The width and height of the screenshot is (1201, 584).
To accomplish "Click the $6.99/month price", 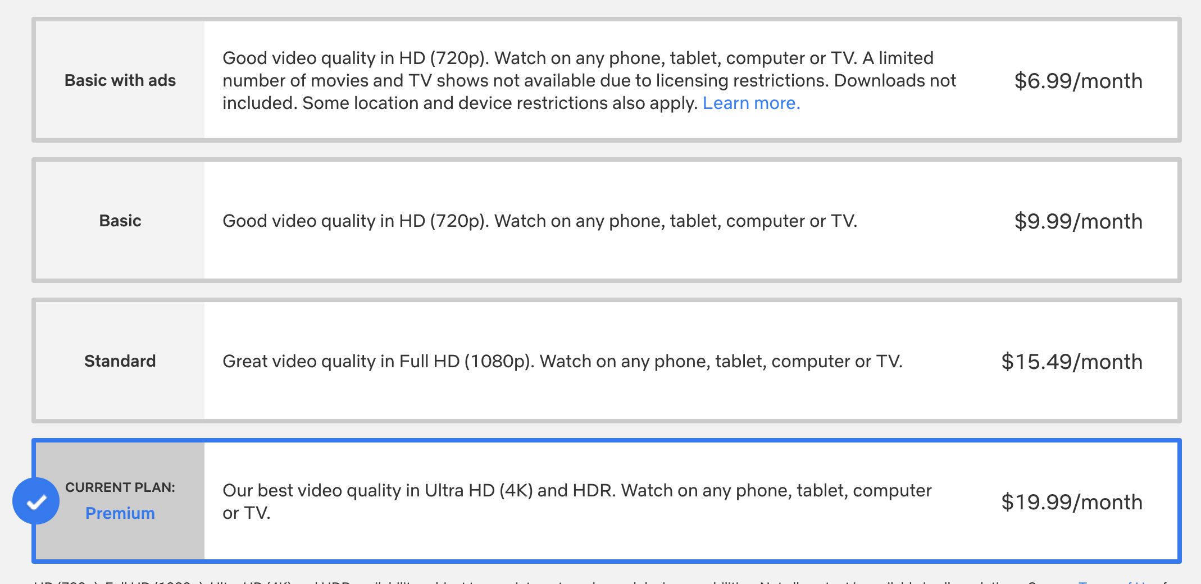I will click(1078, 81).
